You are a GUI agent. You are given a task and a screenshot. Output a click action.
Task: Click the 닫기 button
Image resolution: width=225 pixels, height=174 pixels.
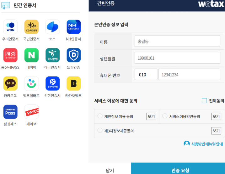(110, 168)
